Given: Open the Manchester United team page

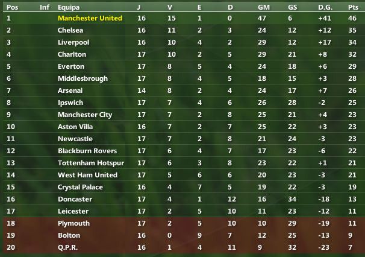Looking at the screenshot, I should coord(90,18).
